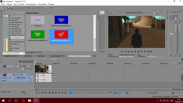Pause the video preview window

click(135, 51)
